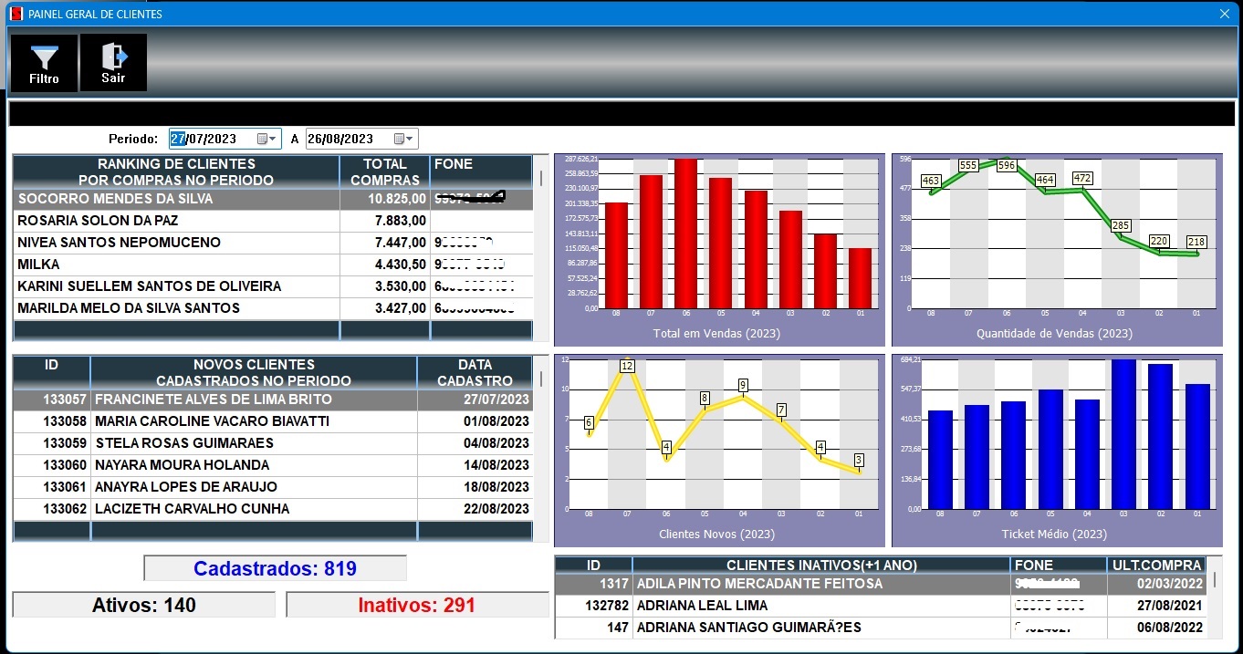
Task: Click ID header in new clients table
Action: point(51,373)
